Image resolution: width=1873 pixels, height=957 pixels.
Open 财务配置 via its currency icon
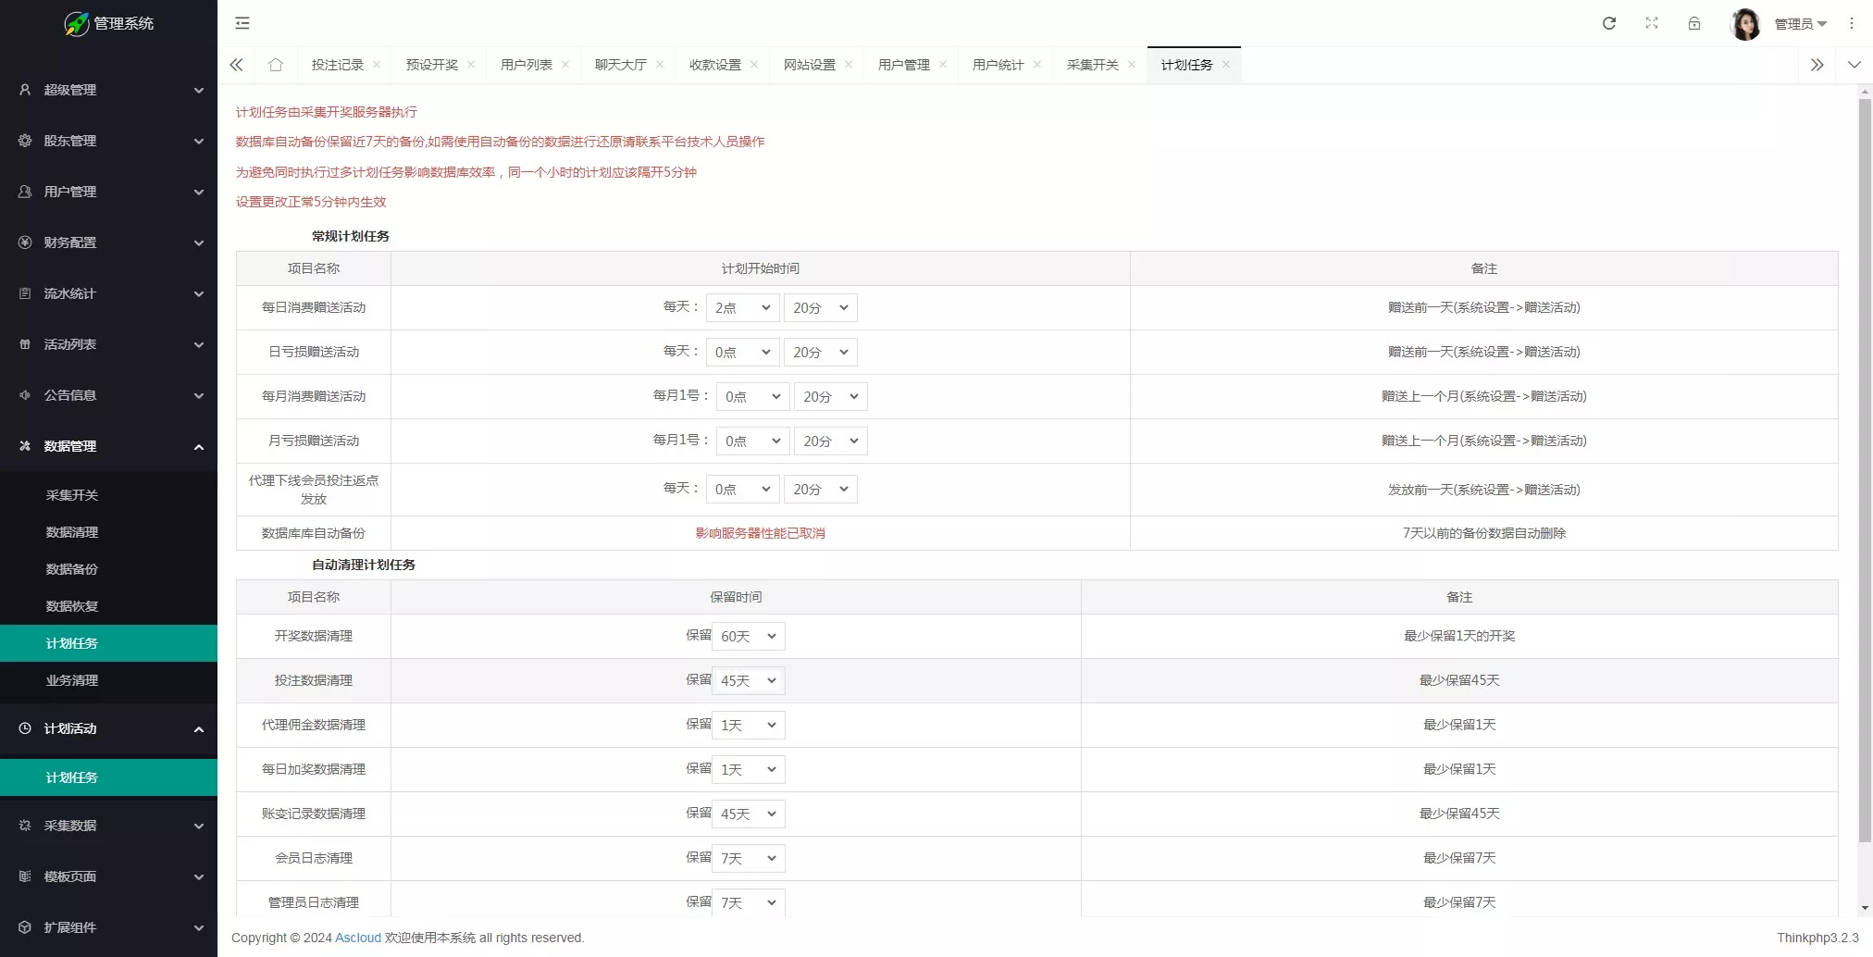(x=24, y=242)
